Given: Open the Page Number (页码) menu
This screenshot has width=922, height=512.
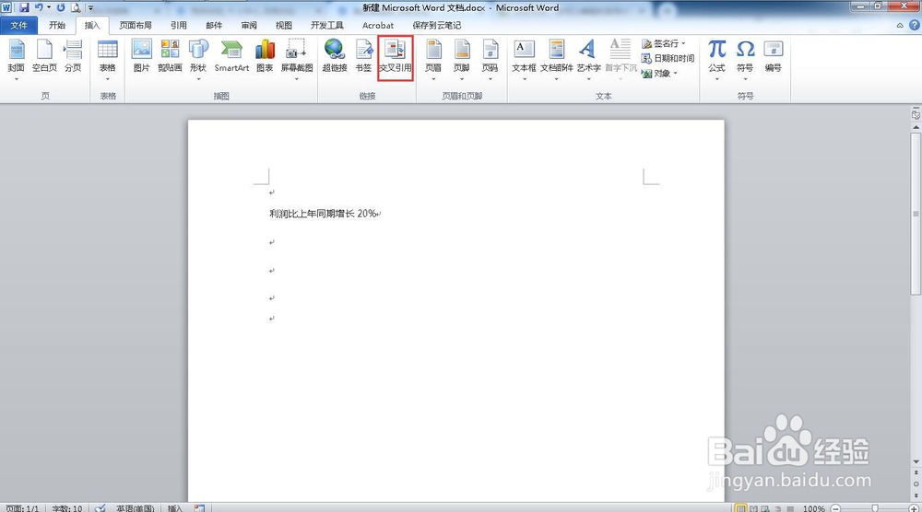Looking at the screenshot, I should click(x=490, y=59).
